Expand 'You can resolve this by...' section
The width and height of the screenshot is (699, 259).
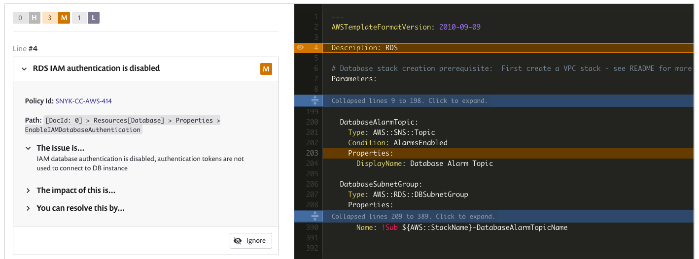29,208
